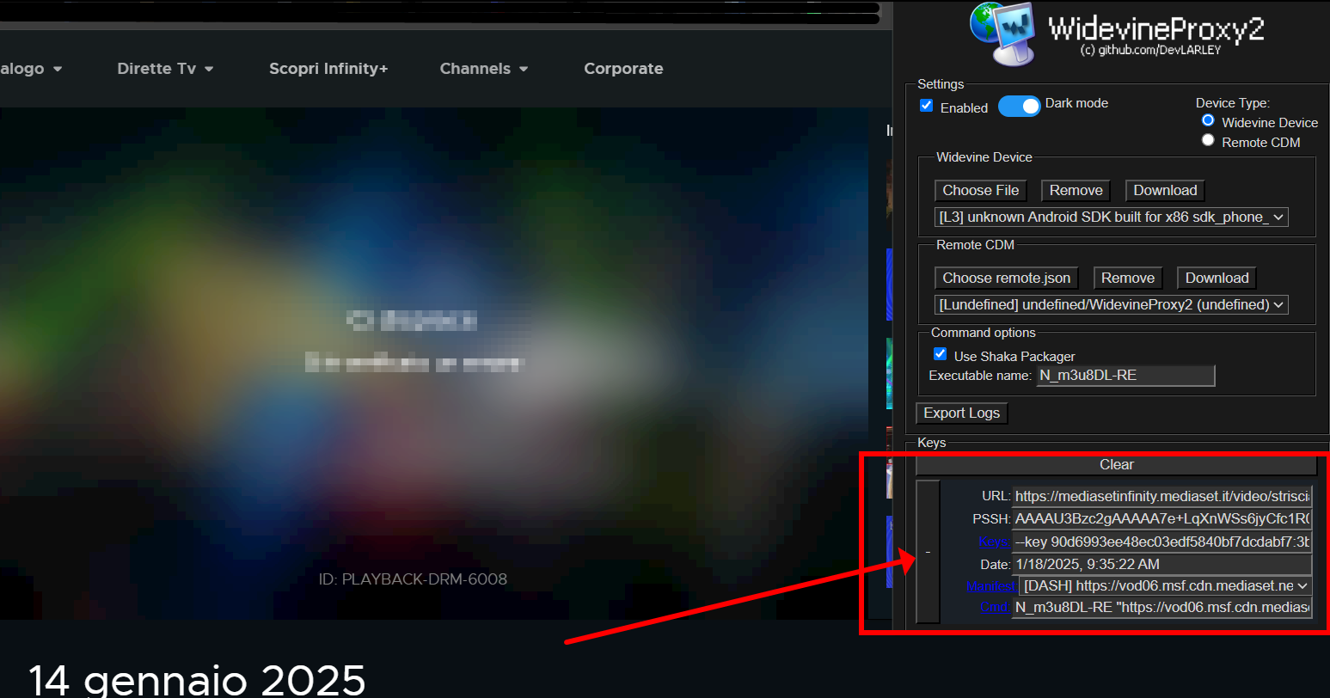
Task: Click the URL field with the mediasetinfinity address
Action: [1162, 496]
